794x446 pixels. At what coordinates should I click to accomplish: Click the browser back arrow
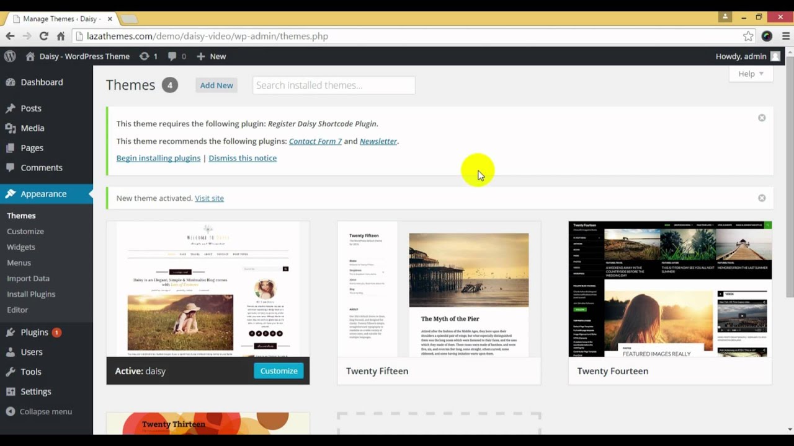pos(10,36)
